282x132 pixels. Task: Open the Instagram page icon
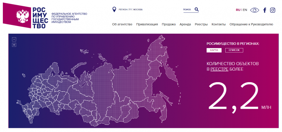click(272, 10)
